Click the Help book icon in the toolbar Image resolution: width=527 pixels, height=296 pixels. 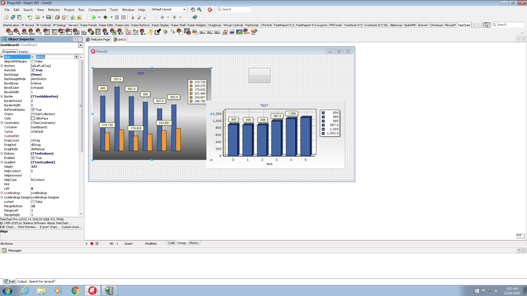[195, 17]
